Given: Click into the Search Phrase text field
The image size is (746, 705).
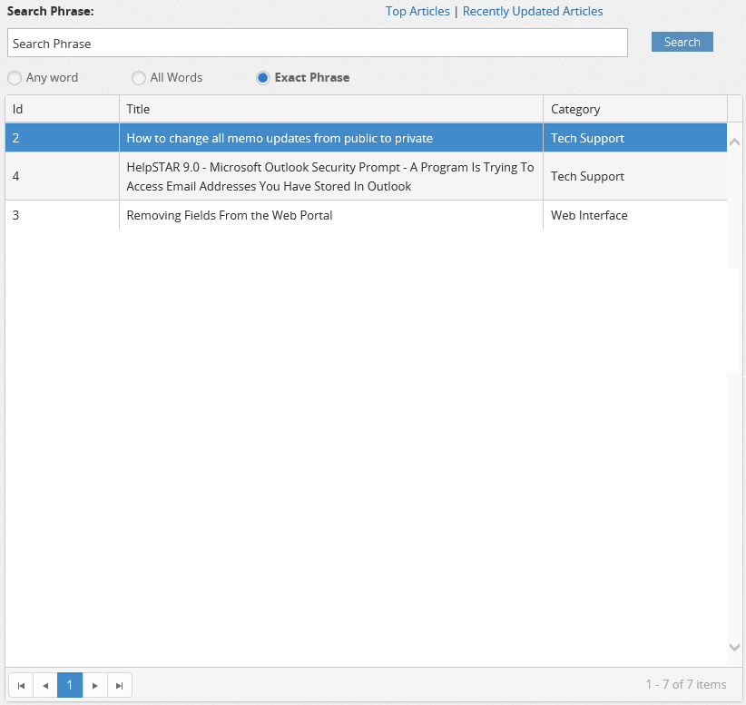Looking at the screenshot, I should [x=317, y=44].
